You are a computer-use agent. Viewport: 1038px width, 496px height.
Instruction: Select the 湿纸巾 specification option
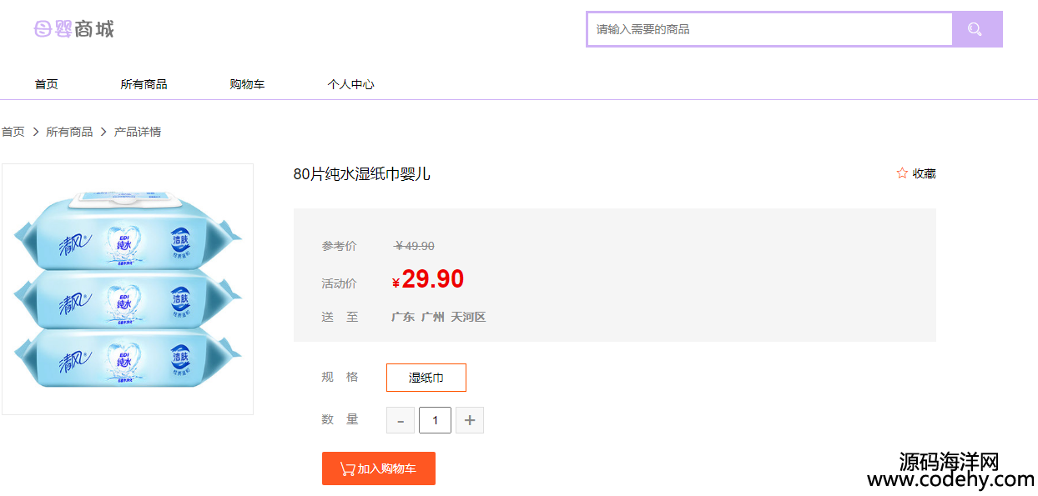pos(426,378)
